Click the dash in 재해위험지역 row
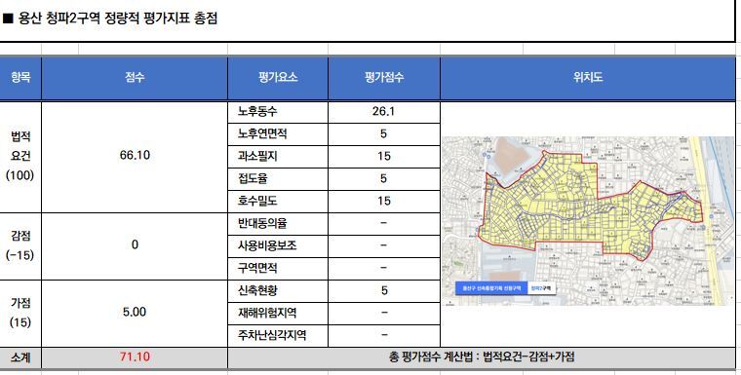Image resolution: width=741 pixels, height=375 pixels. [384, 313]
